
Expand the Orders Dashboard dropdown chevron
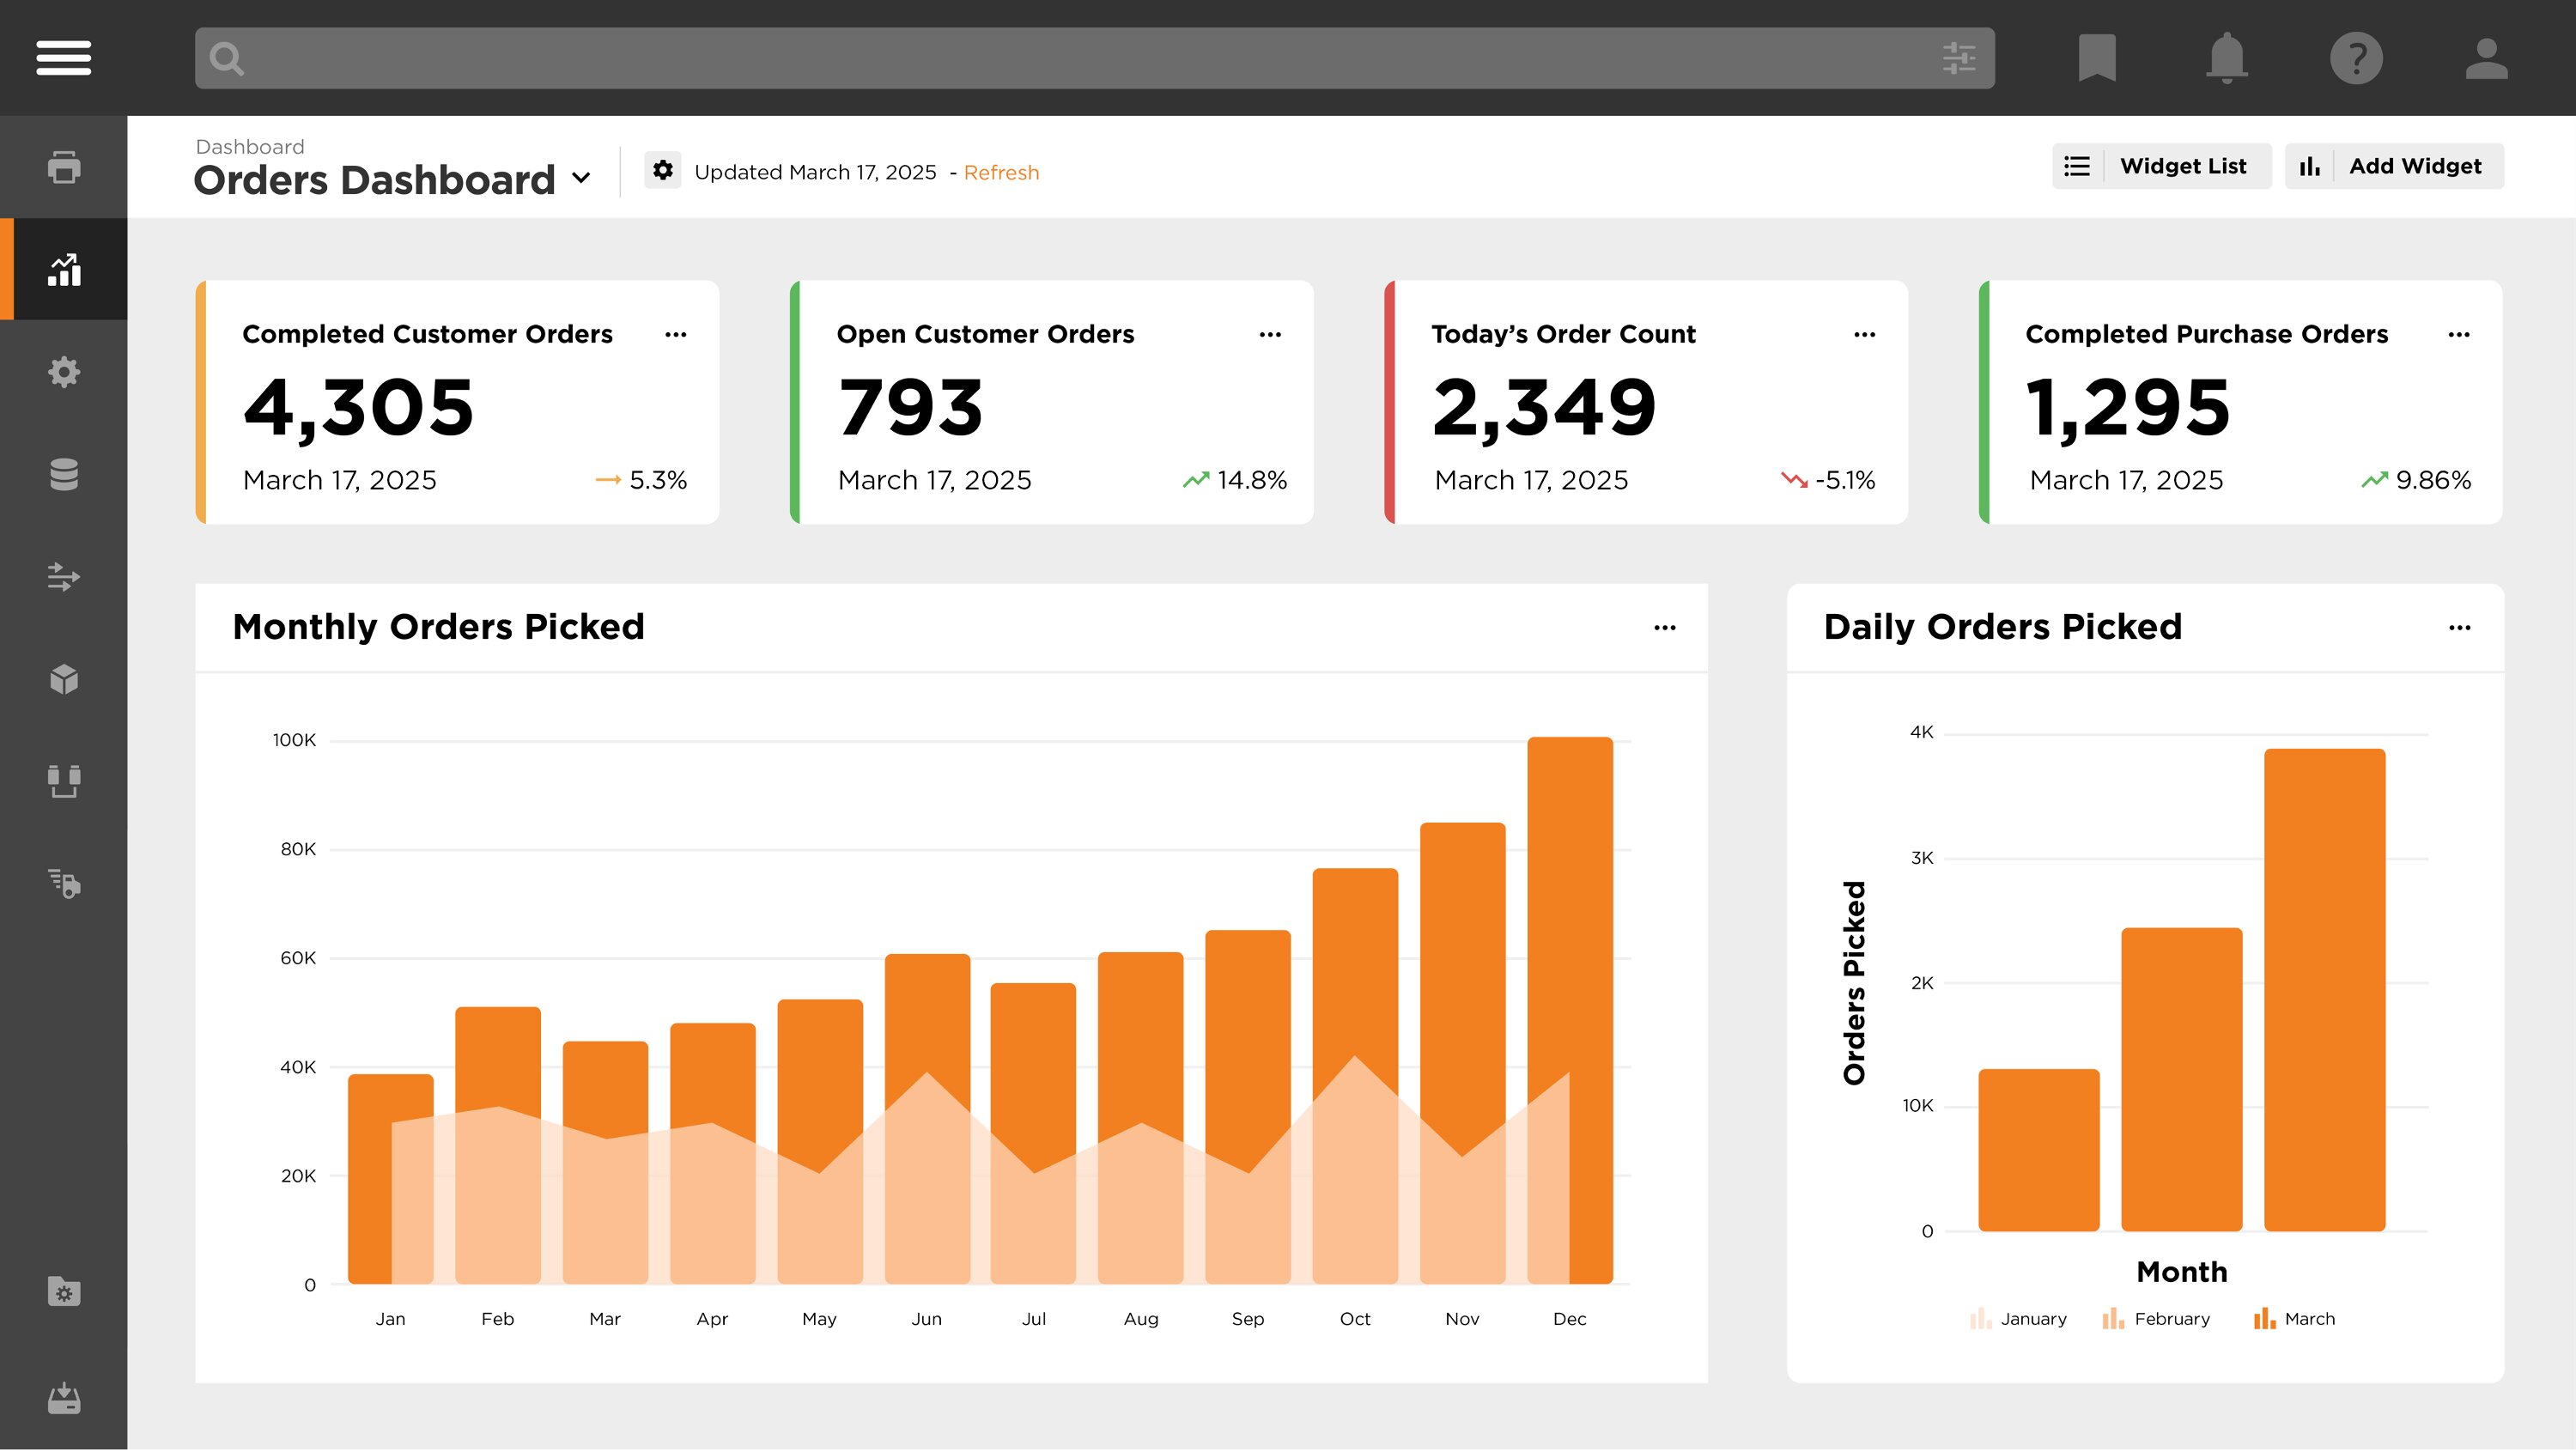click(581, 179)
